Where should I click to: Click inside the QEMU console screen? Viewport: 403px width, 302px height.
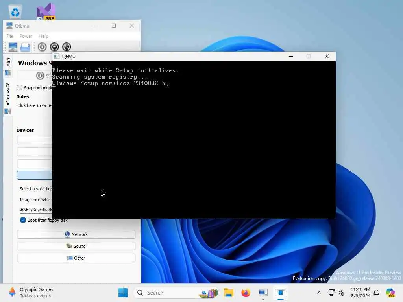(x=194, y=140)
